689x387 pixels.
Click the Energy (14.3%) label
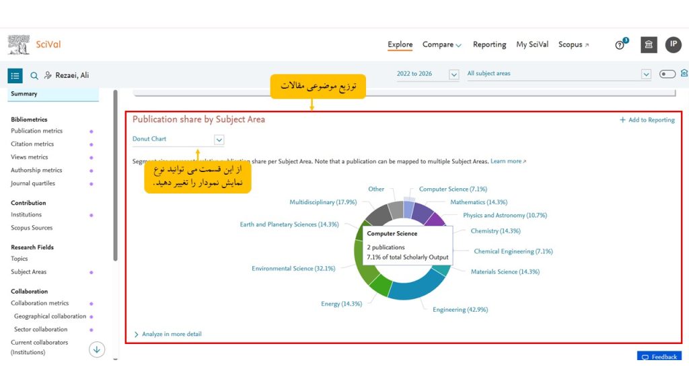(x=341, y=304)
